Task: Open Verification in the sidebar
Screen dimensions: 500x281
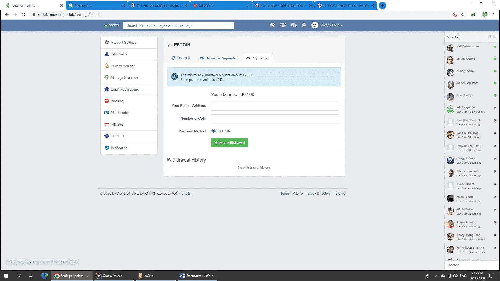Action: (129, 148)
